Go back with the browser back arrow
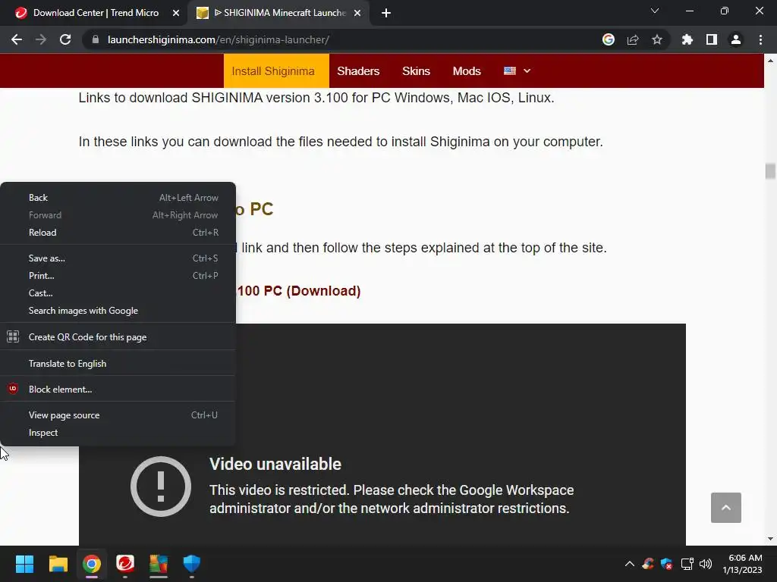This screenshot has height=582, width=777. pyautogui.click(x=17, y=39)
